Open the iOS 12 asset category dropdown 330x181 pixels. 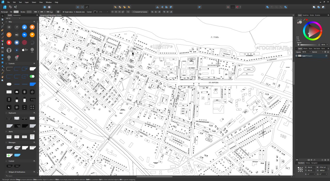pos(13,18)
